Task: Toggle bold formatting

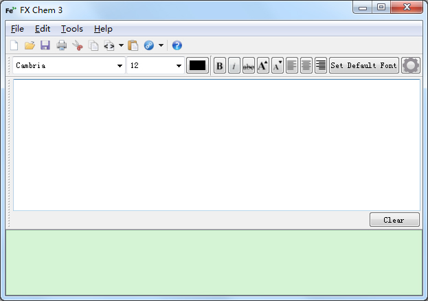Action: 220,66
